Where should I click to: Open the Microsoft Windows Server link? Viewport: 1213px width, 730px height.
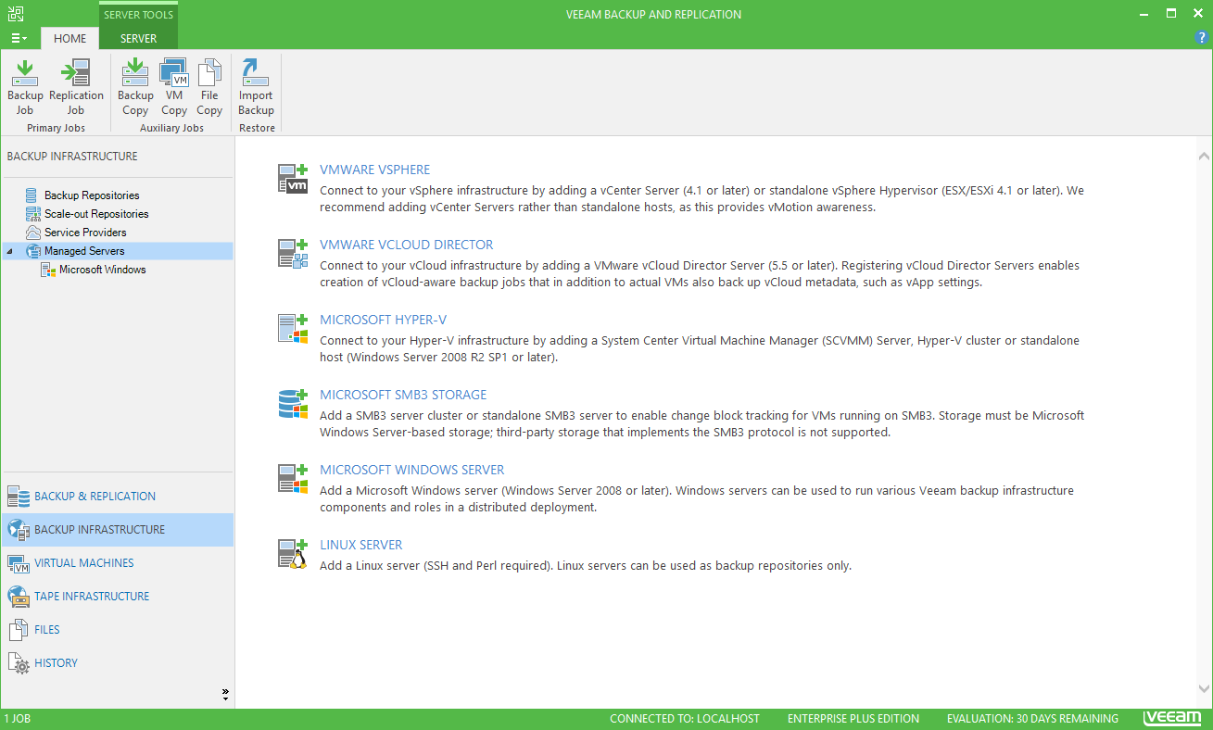tap(412, 470)
